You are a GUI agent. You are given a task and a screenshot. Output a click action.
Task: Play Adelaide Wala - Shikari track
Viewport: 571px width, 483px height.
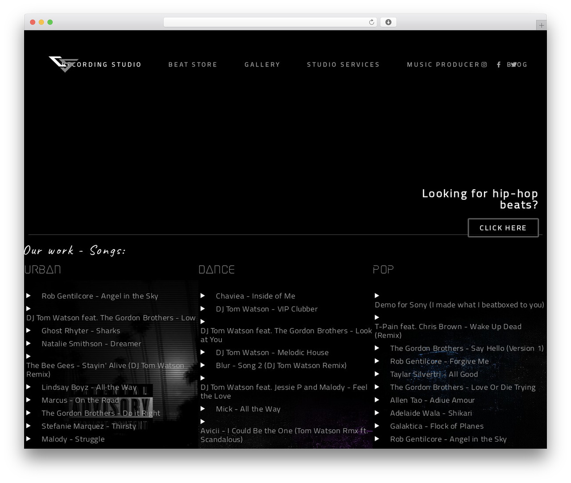[377, 413]
